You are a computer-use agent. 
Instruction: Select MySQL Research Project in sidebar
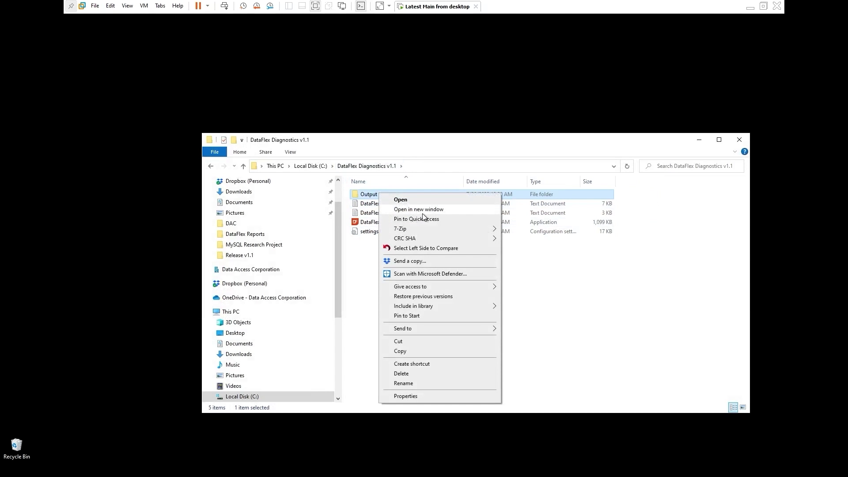[x=254, y=245]
